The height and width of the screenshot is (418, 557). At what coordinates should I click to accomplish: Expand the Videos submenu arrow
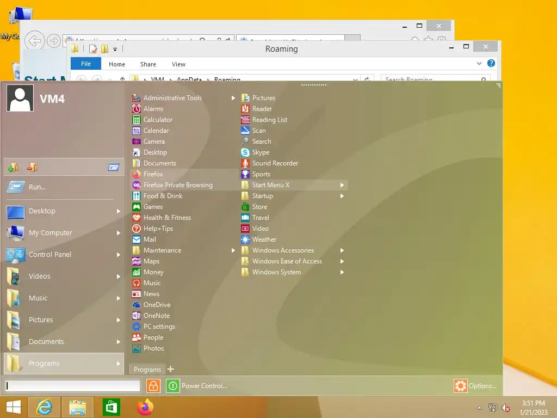click(x=119, y=276)
